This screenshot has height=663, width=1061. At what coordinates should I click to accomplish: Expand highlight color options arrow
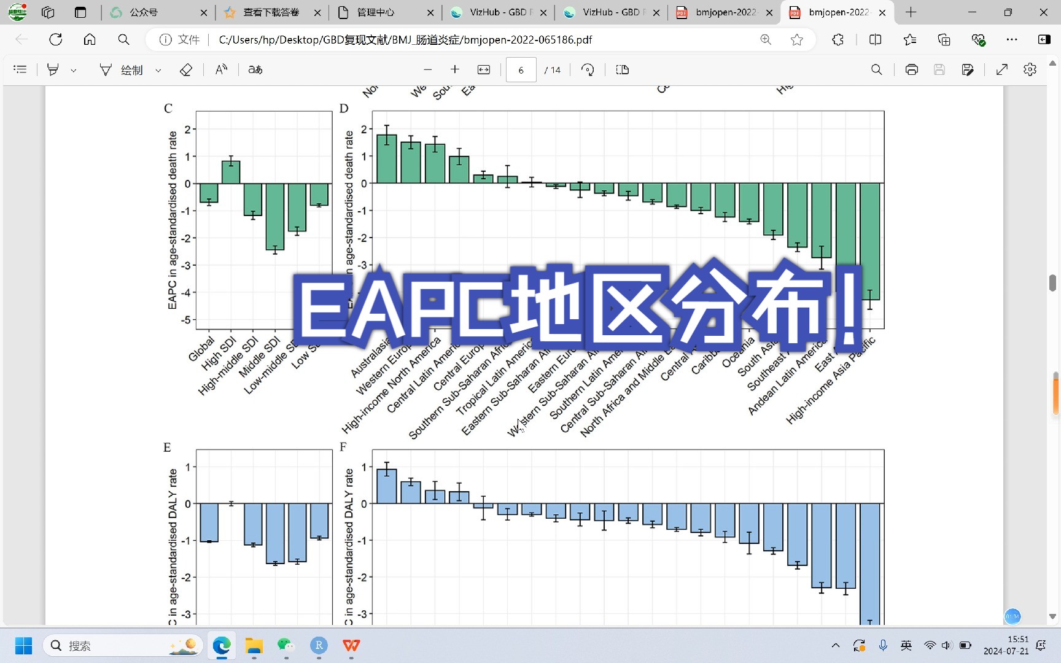point(74,70)
